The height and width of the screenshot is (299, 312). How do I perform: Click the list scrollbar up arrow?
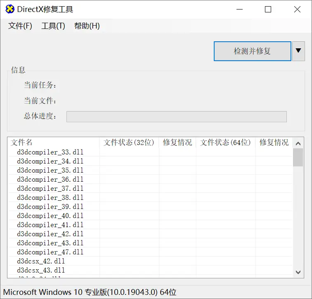[298, 143]
